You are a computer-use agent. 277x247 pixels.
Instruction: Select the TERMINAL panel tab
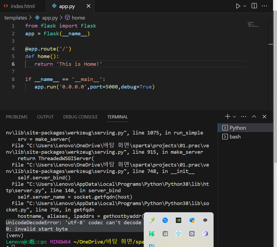[x=117, y=117]
